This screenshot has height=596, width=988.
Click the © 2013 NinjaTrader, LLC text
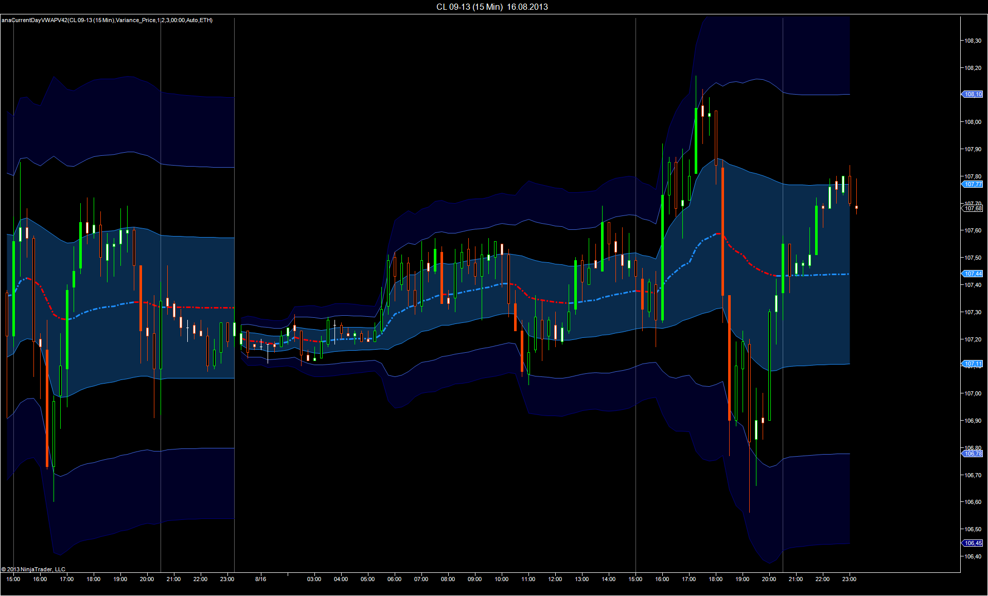tap(33, 569)
